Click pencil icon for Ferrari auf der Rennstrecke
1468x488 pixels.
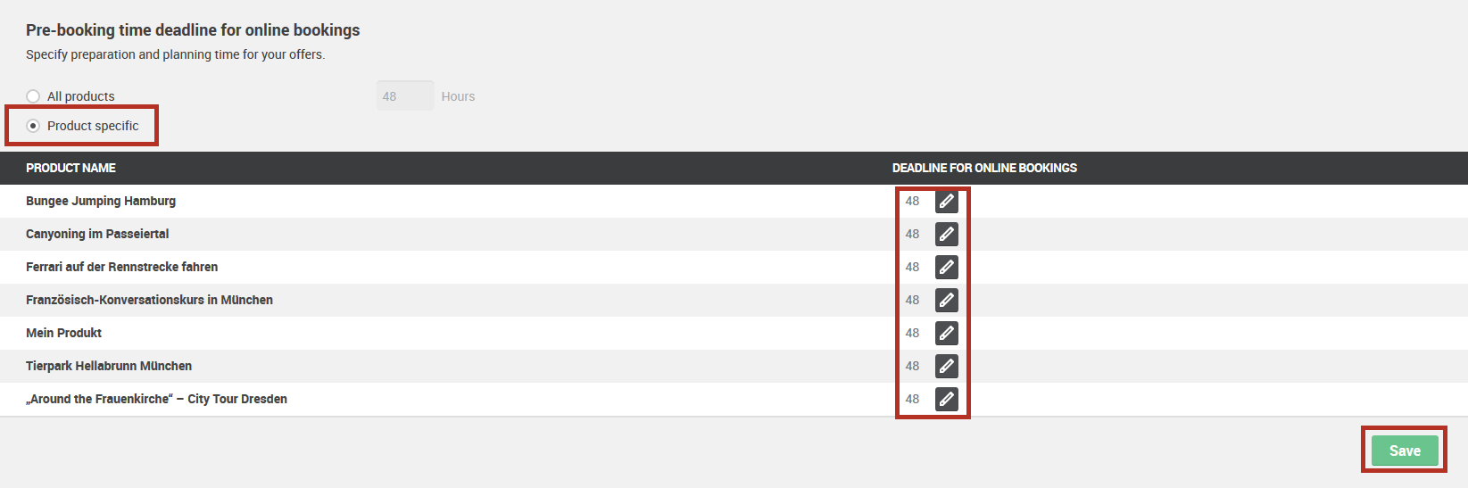946,267
